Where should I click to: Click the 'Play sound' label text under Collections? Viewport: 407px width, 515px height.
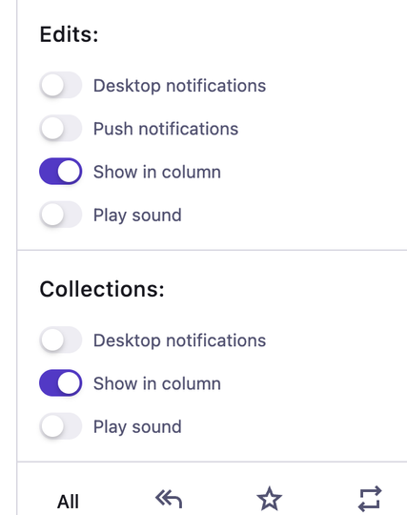(x=137, y=427)
